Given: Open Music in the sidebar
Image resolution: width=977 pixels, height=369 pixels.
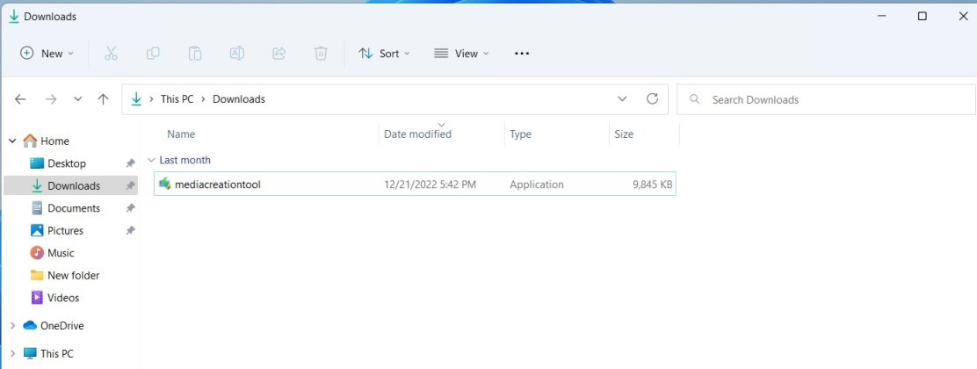Looking at the screenshot, I should (61, 253).
